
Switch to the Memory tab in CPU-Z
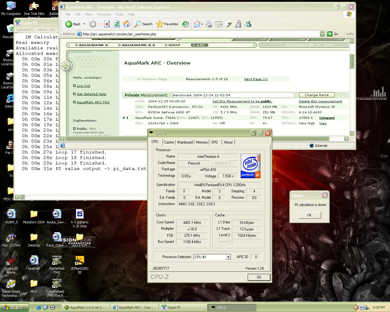pyautogui.click(x=202, y=142)
